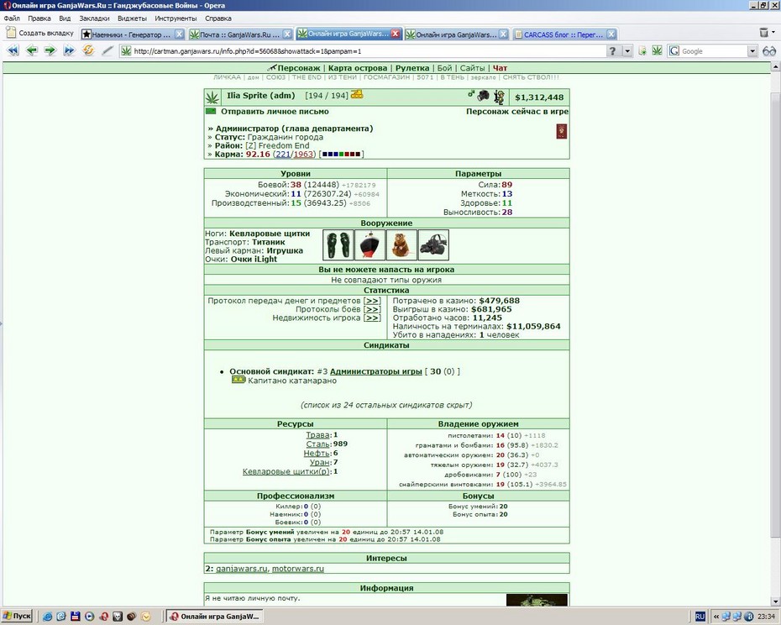
Task: Close the active Онлайн игра GanjaWars tab
Action: pos(395,34)
